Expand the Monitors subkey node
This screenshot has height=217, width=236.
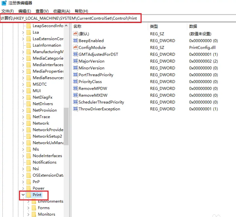[x=28, y=214]
